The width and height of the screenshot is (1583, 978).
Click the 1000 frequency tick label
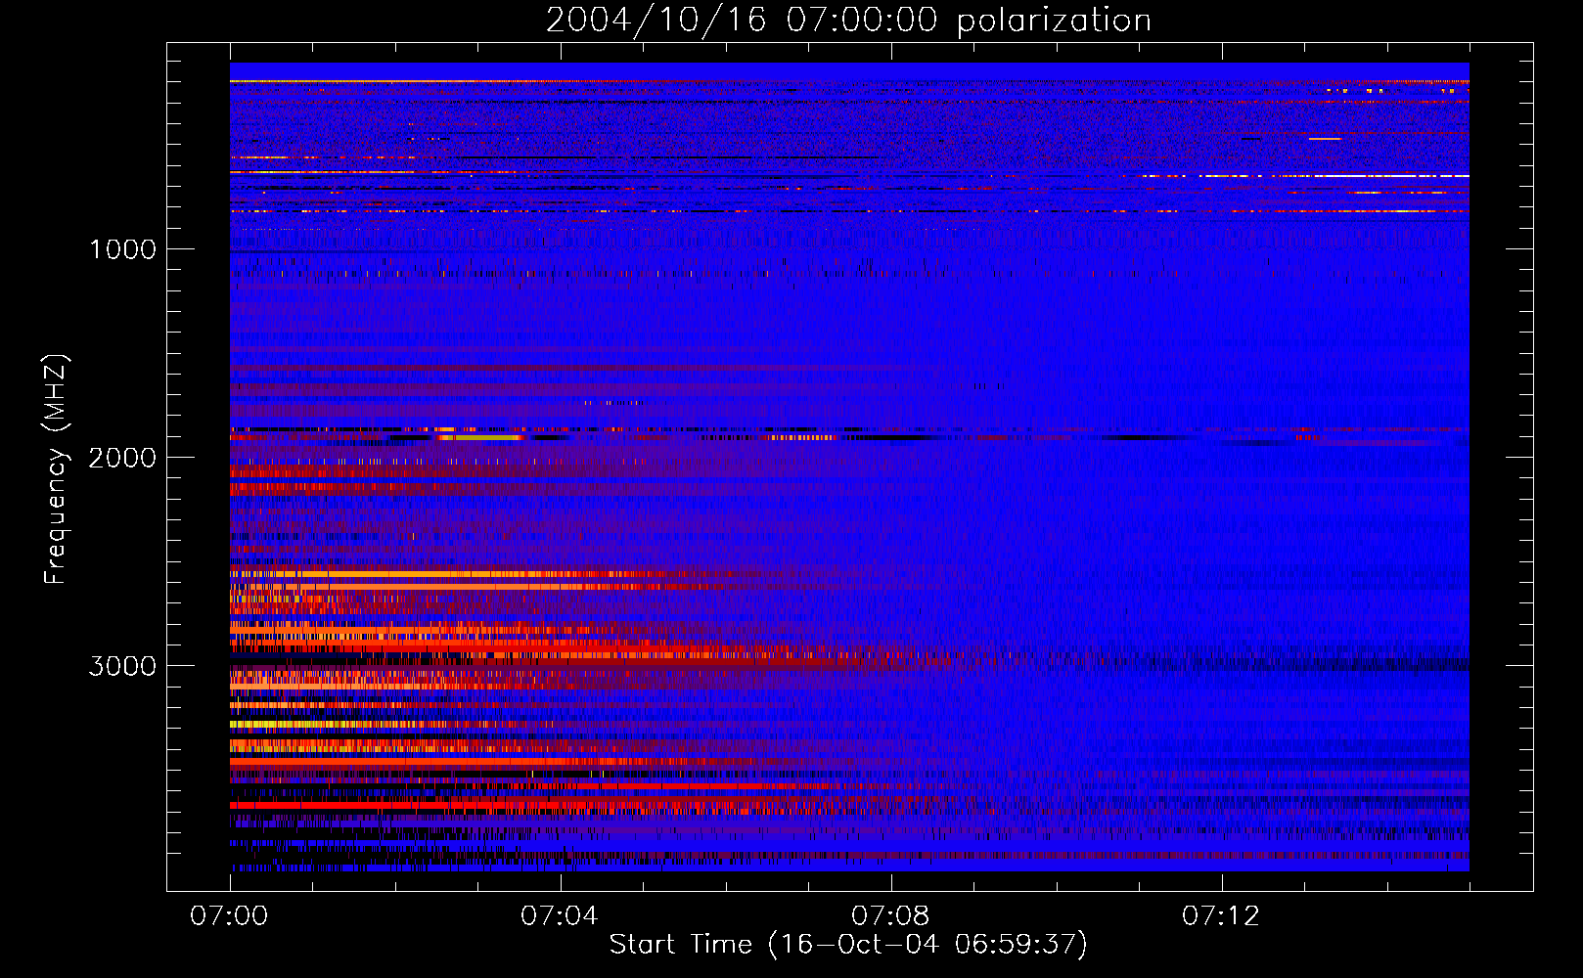122,249
